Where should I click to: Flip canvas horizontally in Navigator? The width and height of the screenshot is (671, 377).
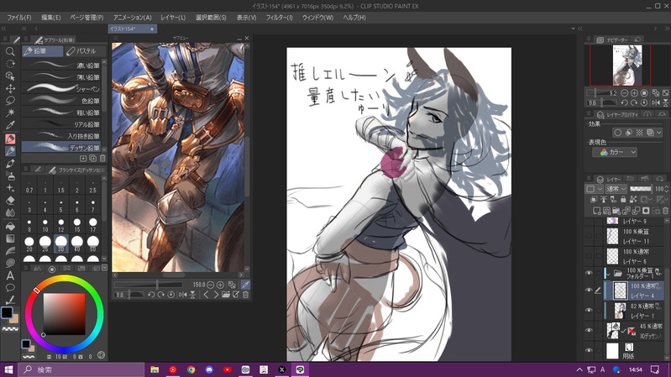click(656, 102)
